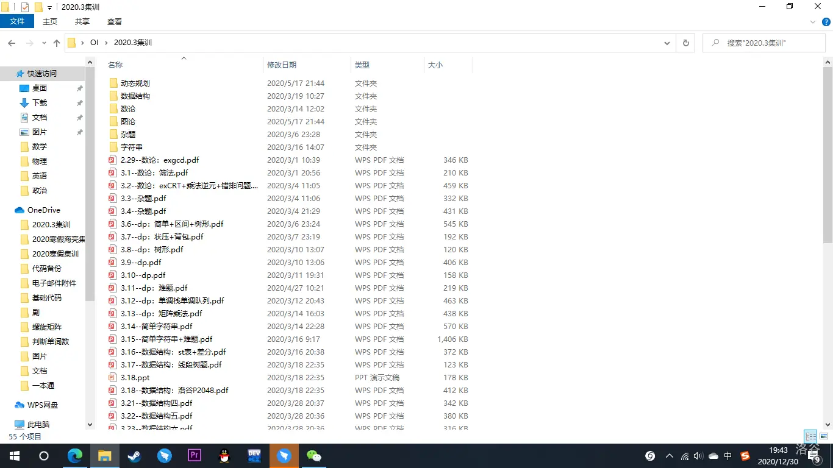Viewport: 833px width, 468px height.
Task: Click the Properties icon in quick access toolbar
Action: pyautogui.click(x=25, y=7)
